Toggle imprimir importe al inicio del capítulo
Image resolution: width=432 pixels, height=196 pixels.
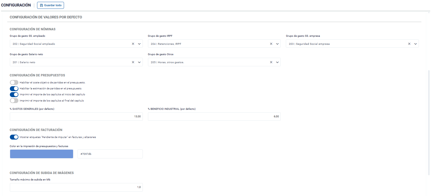coord(14,95)
